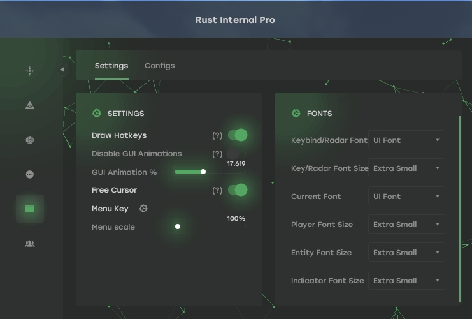The height and width of the screenshot is (319, 472).
Task: Show the Draw Hotkeys (?) help hint
Action: pyautogui.click(x=217, y=135)
